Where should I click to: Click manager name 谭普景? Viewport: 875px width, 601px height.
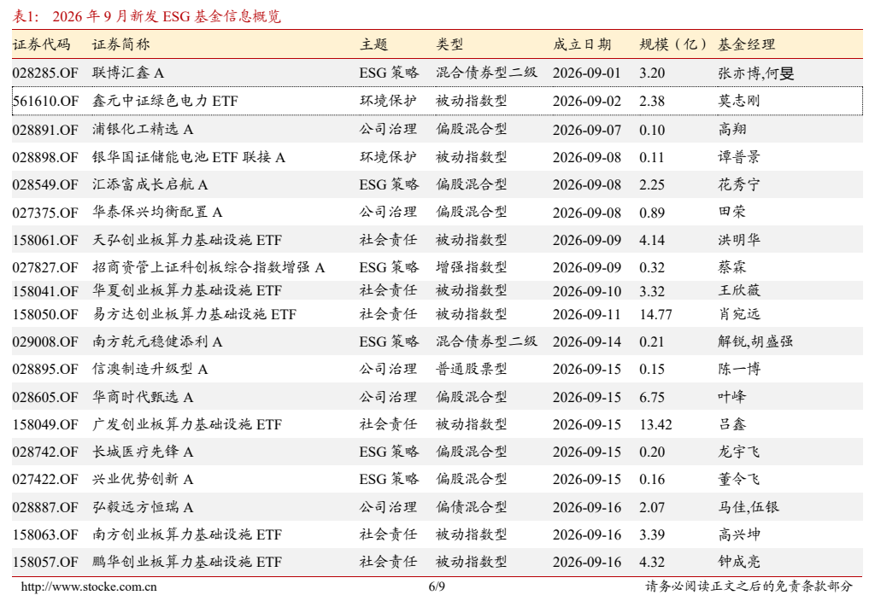pos(739,157)
